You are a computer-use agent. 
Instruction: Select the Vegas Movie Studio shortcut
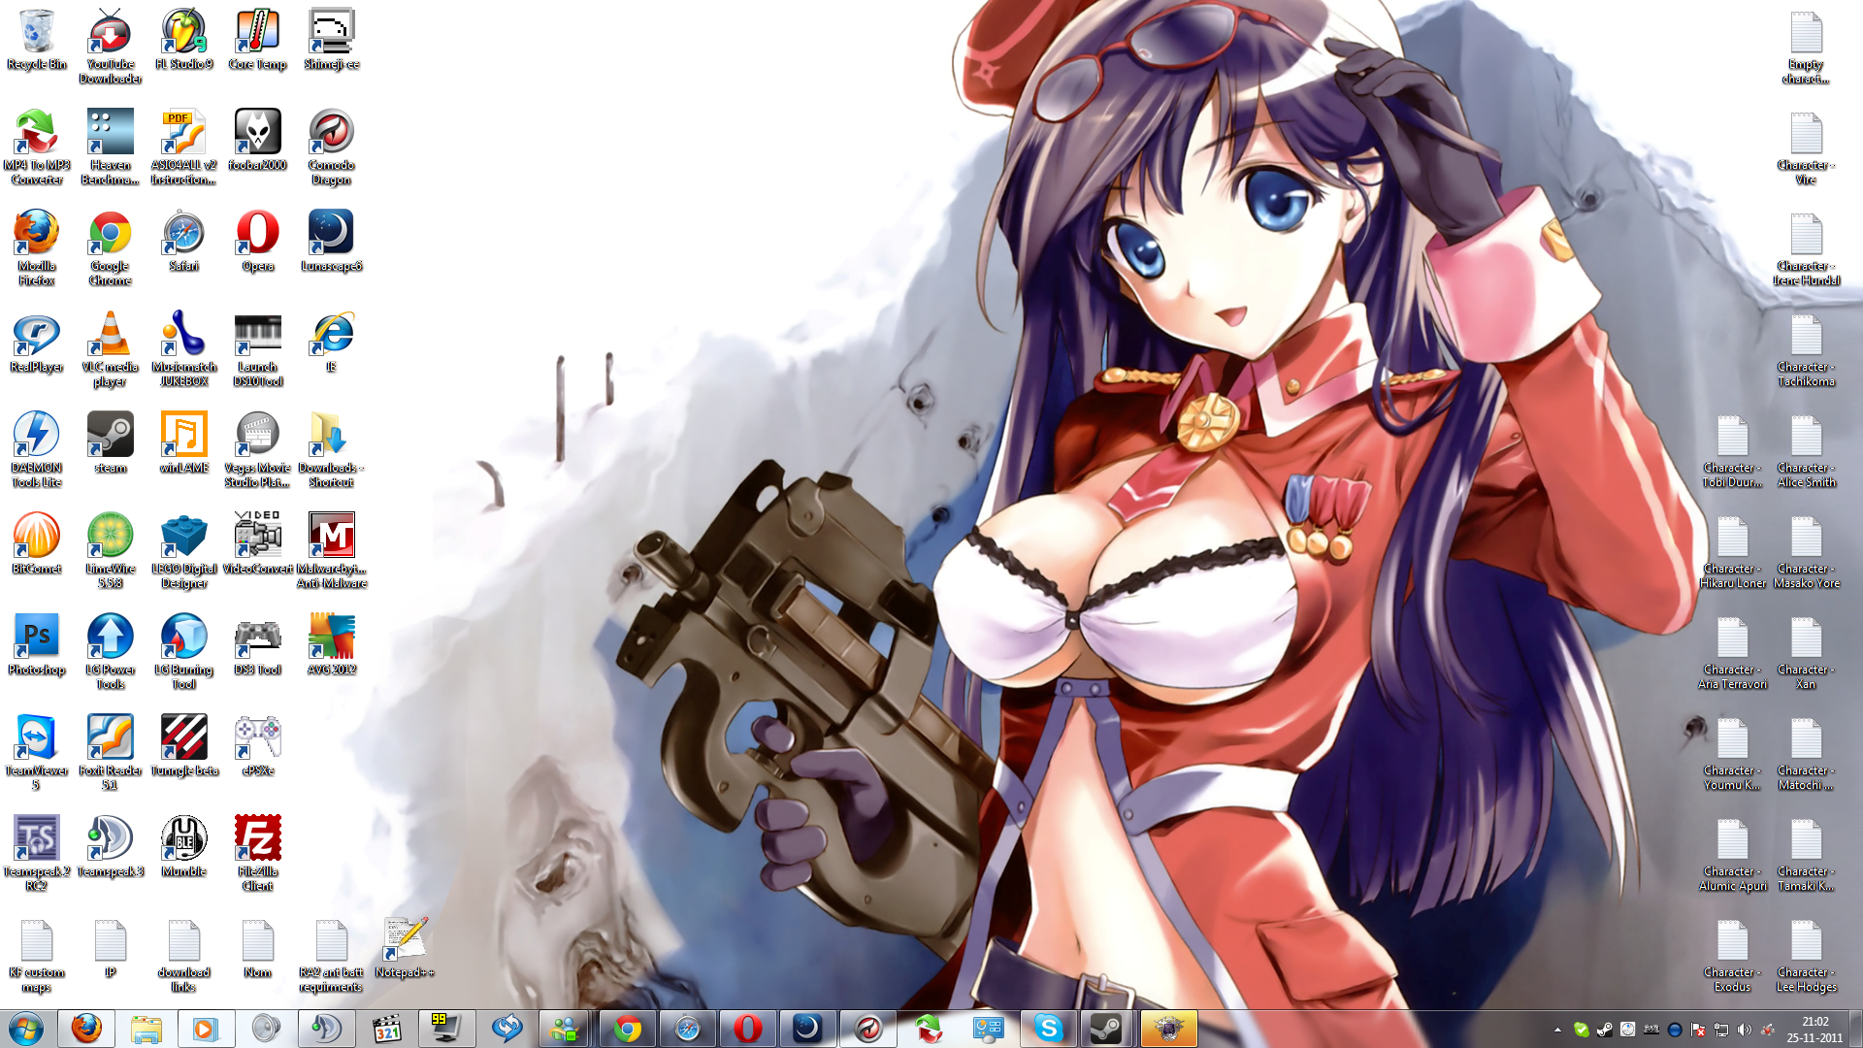pos(258,450)
